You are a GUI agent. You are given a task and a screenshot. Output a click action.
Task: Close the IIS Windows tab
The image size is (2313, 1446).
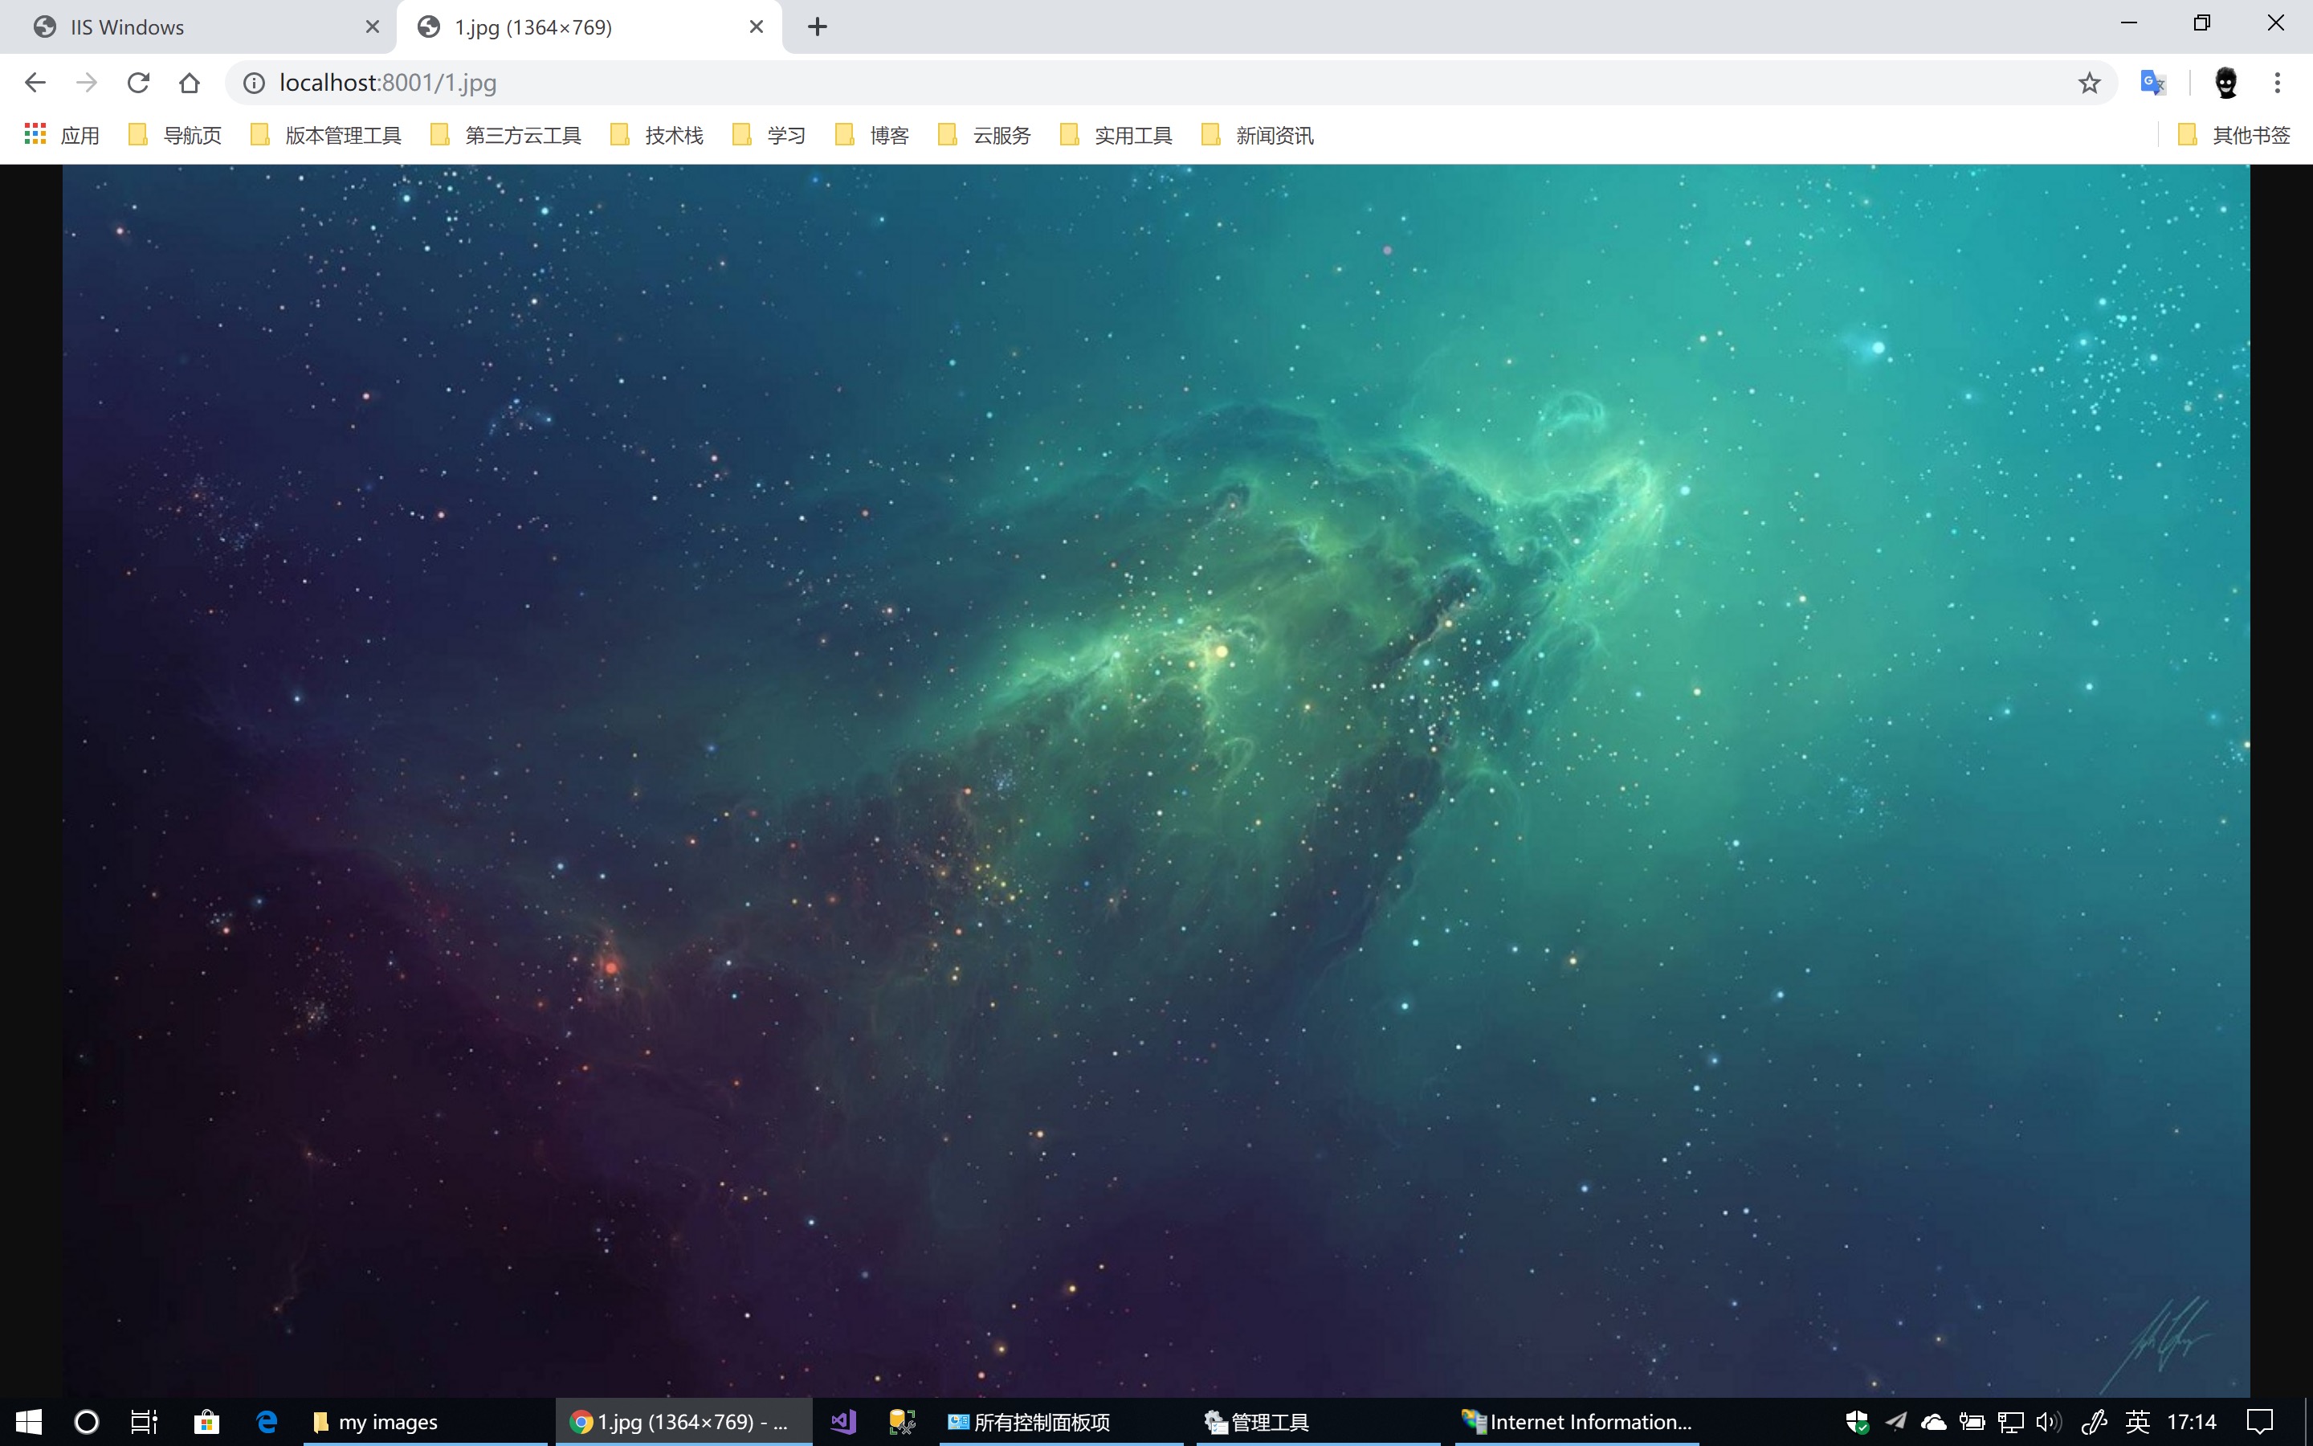point(373,27)
